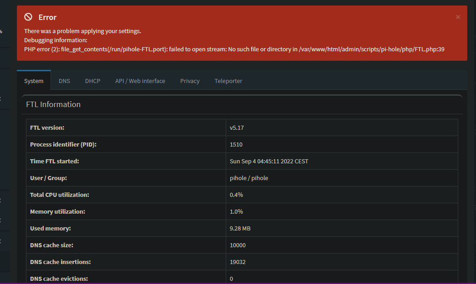Image resolution: width=476 pixels, height=284 pixels.
Task: Select the API / Web interface tab
Action: (140, 81)
